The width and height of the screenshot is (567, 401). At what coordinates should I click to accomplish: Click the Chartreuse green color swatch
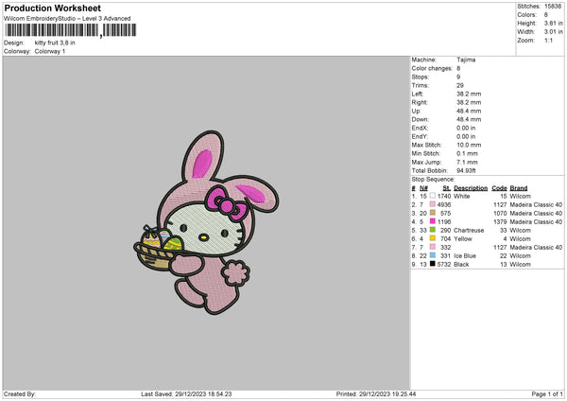click(433, 230)
